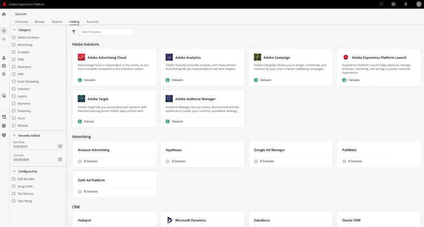This screenshot has height=227, width=424.
Task: Open the Oath Ad Platform source card
Action: pos(114,184)
